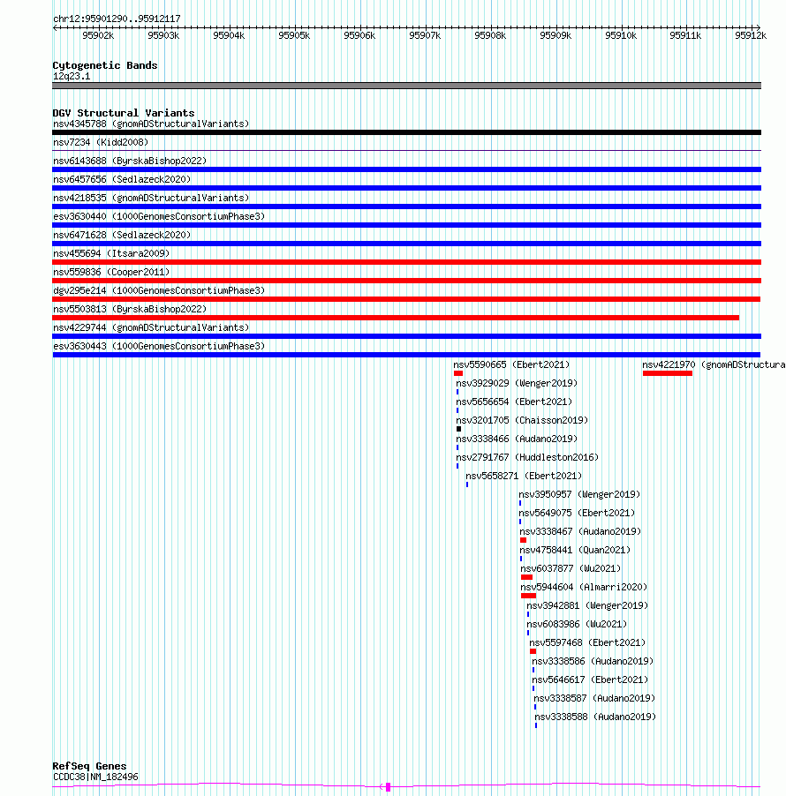Click the black nsv4345788 variant bar
This screenshot has height=796, width=786.
click(x=406, y=132)
